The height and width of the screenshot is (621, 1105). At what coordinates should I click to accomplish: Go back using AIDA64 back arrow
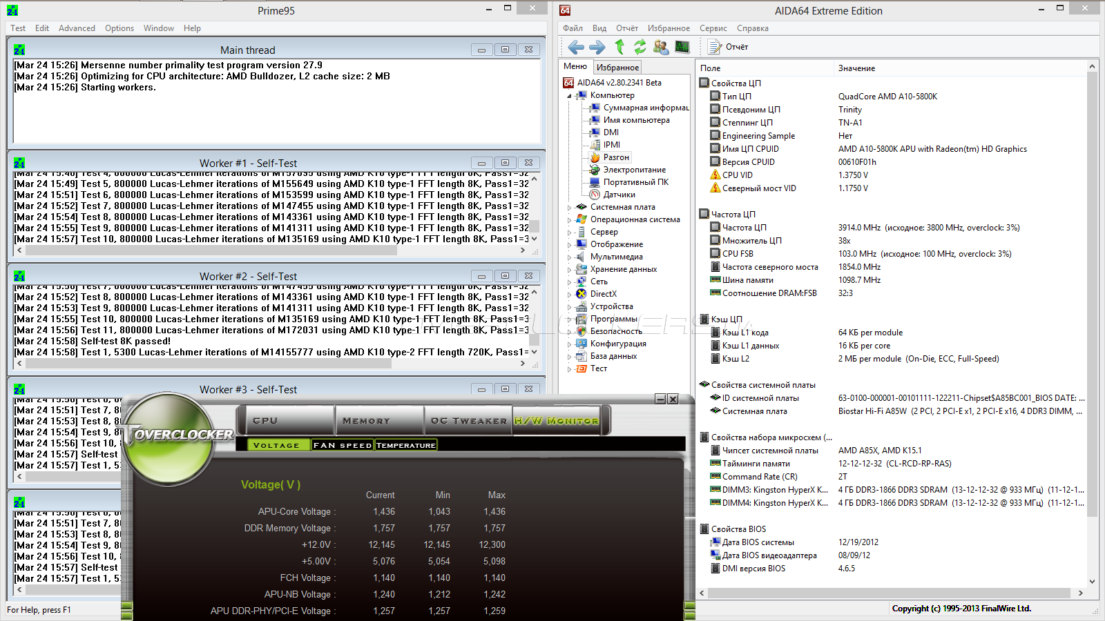click(576, 47)
